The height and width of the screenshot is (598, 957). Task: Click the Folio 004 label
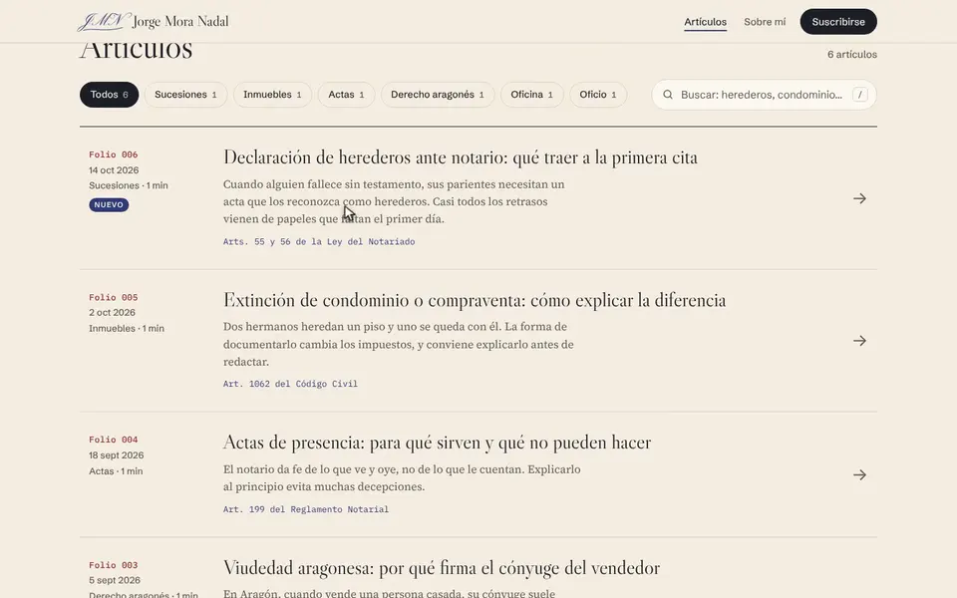tap(114, 440)
